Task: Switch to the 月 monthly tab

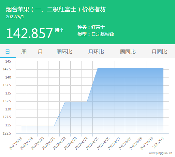Action: tap(40, 52)
